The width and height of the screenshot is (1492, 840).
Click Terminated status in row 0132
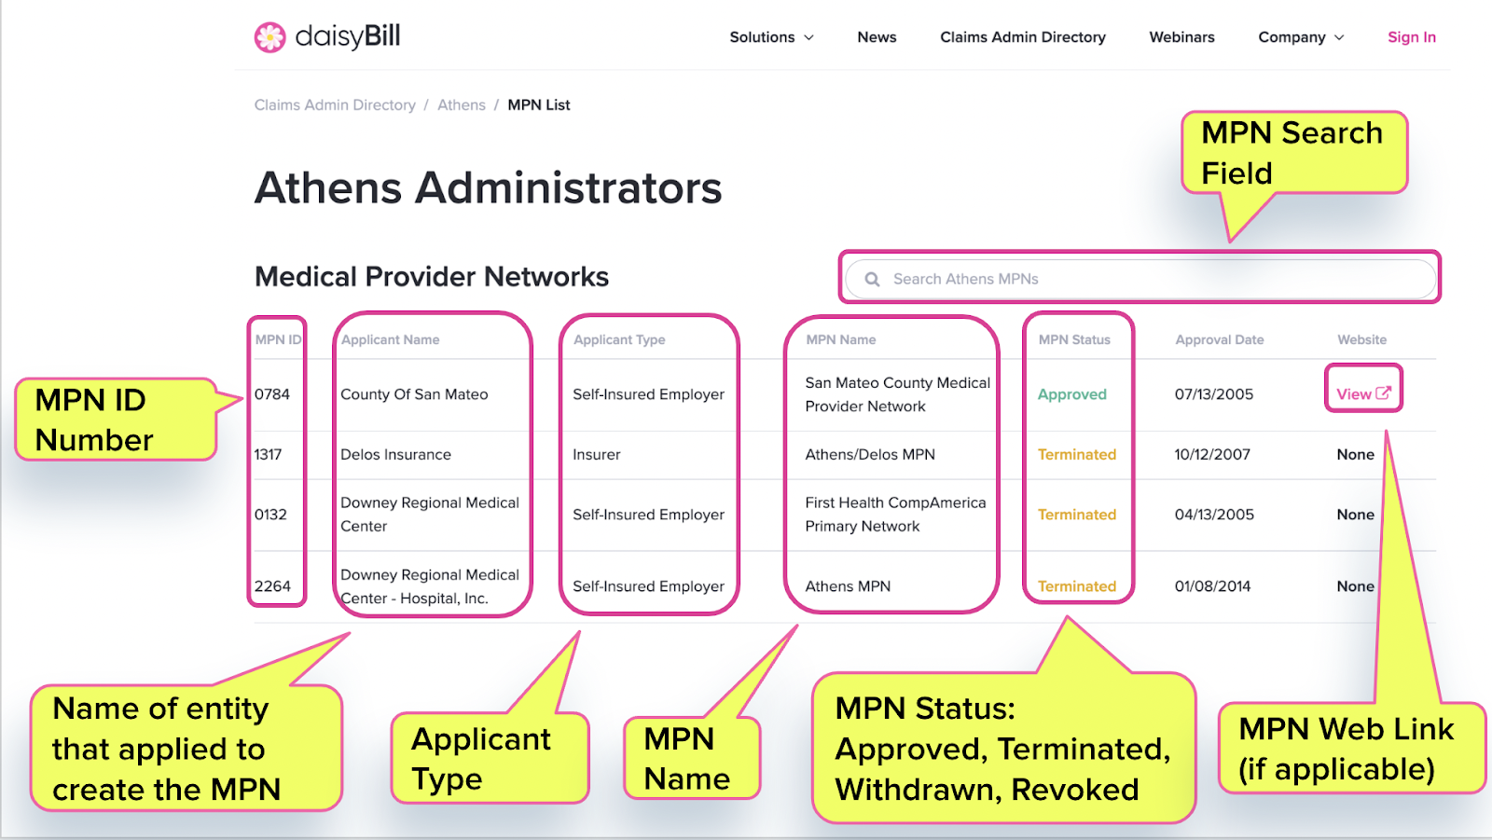point(1077,515)
